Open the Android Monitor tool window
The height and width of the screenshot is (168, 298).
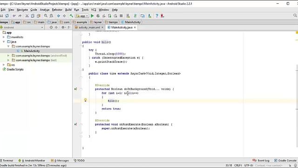coord(32,161)
